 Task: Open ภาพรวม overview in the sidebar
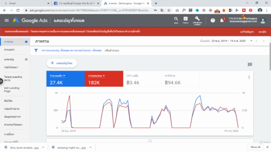8,42
